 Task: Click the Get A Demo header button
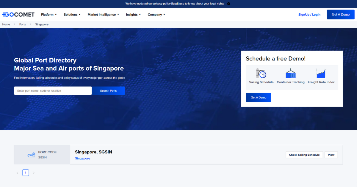click(341, 15)
